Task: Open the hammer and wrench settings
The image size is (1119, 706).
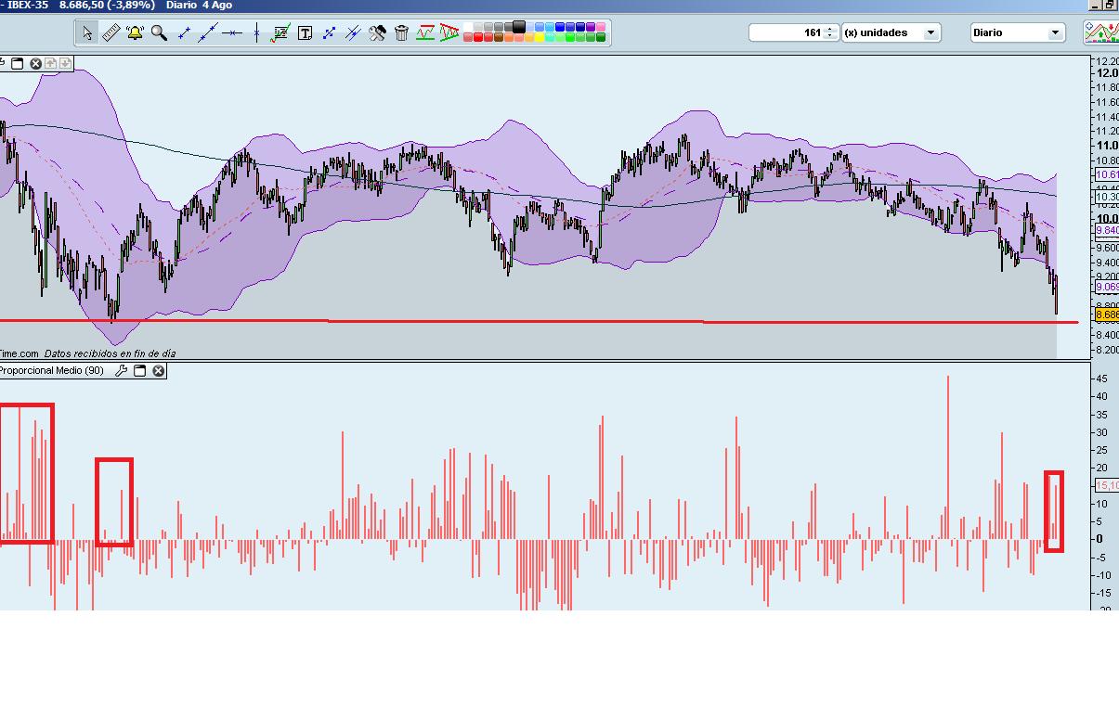Action: (377, 33)
